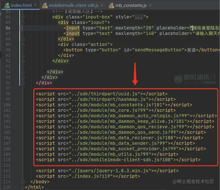Click the mb_data_sender.js script line

115,143
